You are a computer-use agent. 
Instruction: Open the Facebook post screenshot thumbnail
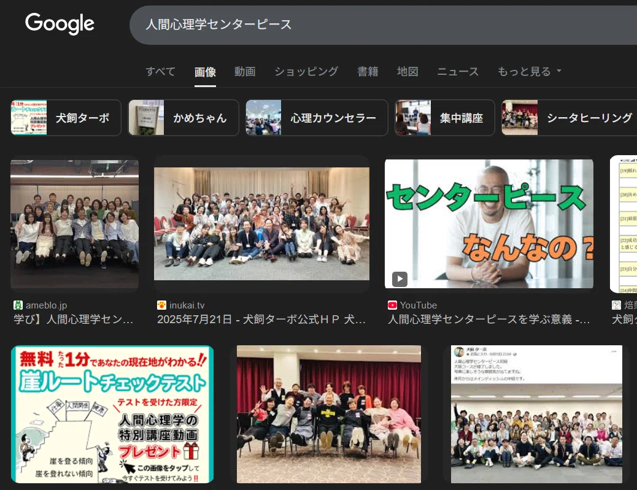click(536, 415)
